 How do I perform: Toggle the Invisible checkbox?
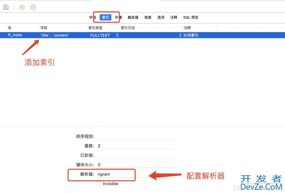(99, 184)
